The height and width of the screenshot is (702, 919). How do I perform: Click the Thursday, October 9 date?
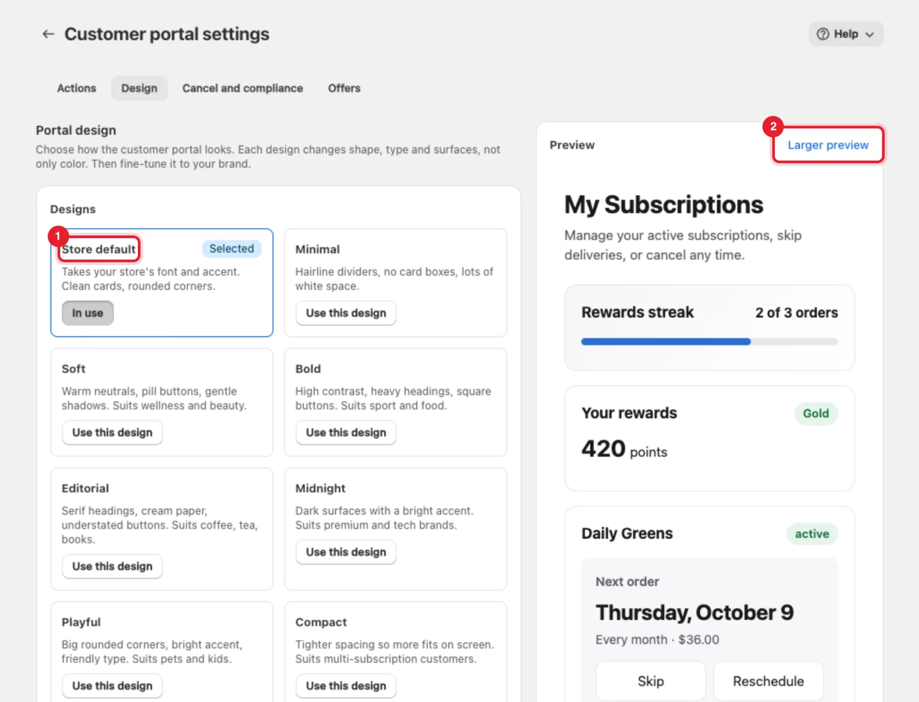pyautogui.click(x=694, y=612)
